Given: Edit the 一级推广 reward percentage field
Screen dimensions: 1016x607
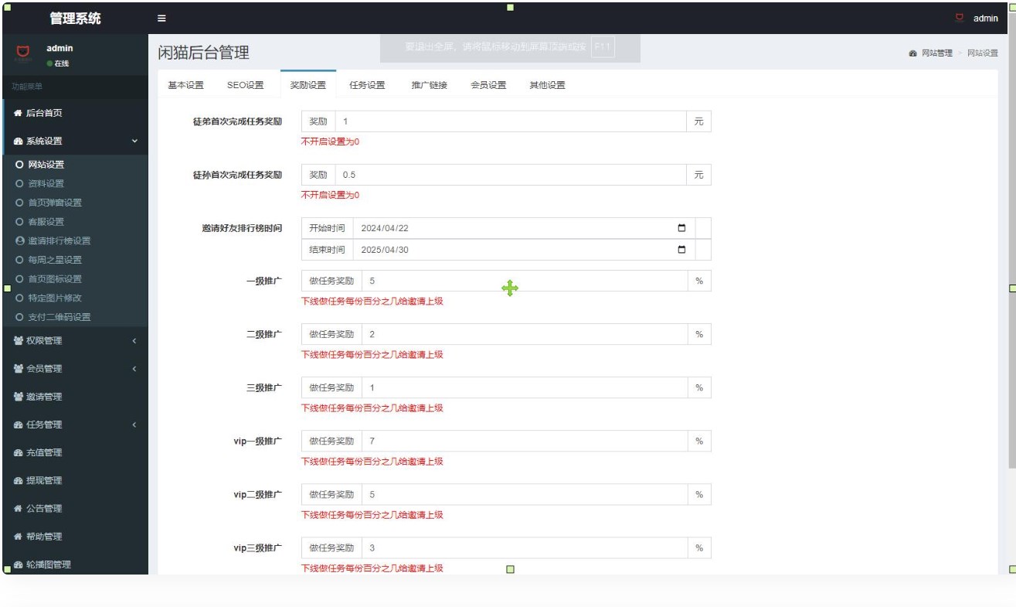Looking at the screenshot, I should coord(525,281).
